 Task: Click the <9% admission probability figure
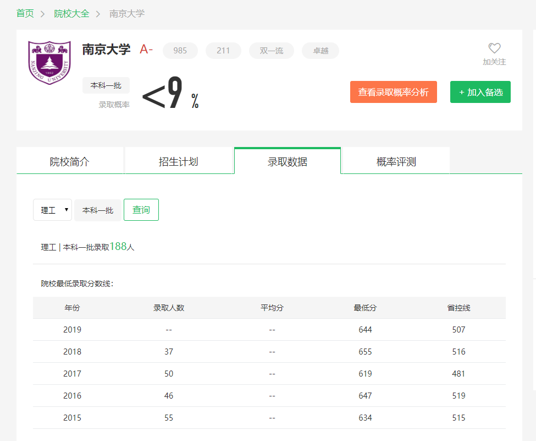(x=170, y=92)
